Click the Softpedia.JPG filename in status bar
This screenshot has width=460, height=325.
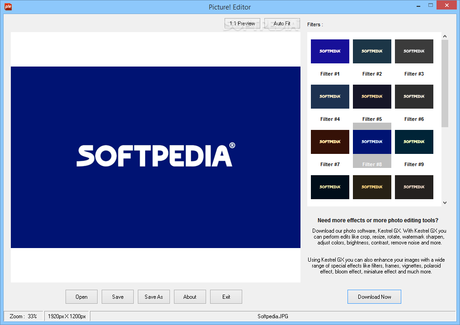point(273,316)
